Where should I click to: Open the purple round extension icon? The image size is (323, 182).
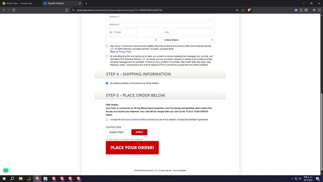(296, 10)
